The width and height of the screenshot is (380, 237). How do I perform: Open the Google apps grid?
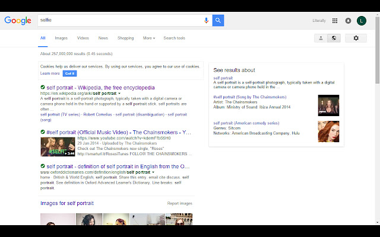coord(335,21)
